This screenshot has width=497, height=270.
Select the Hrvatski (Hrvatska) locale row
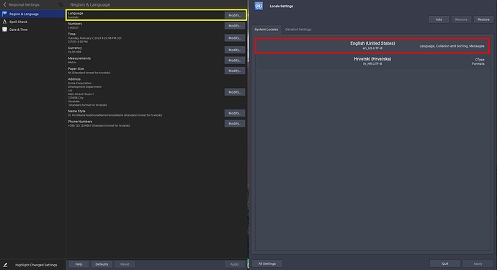[x=372, y=61]
